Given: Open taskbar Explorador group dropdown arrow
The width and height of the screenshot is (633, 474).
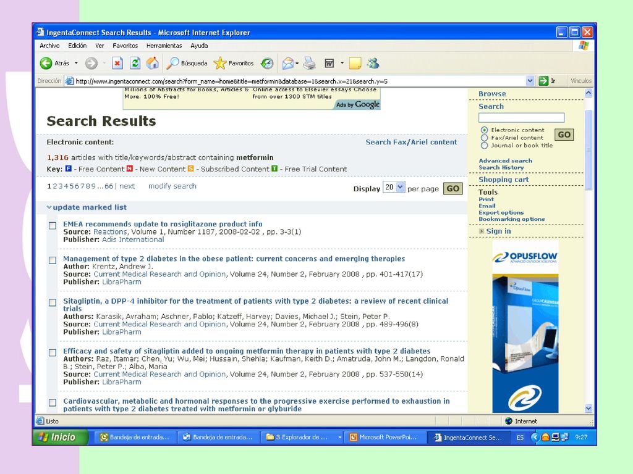Looking at the screenshot, I should (x=339, y=438).
